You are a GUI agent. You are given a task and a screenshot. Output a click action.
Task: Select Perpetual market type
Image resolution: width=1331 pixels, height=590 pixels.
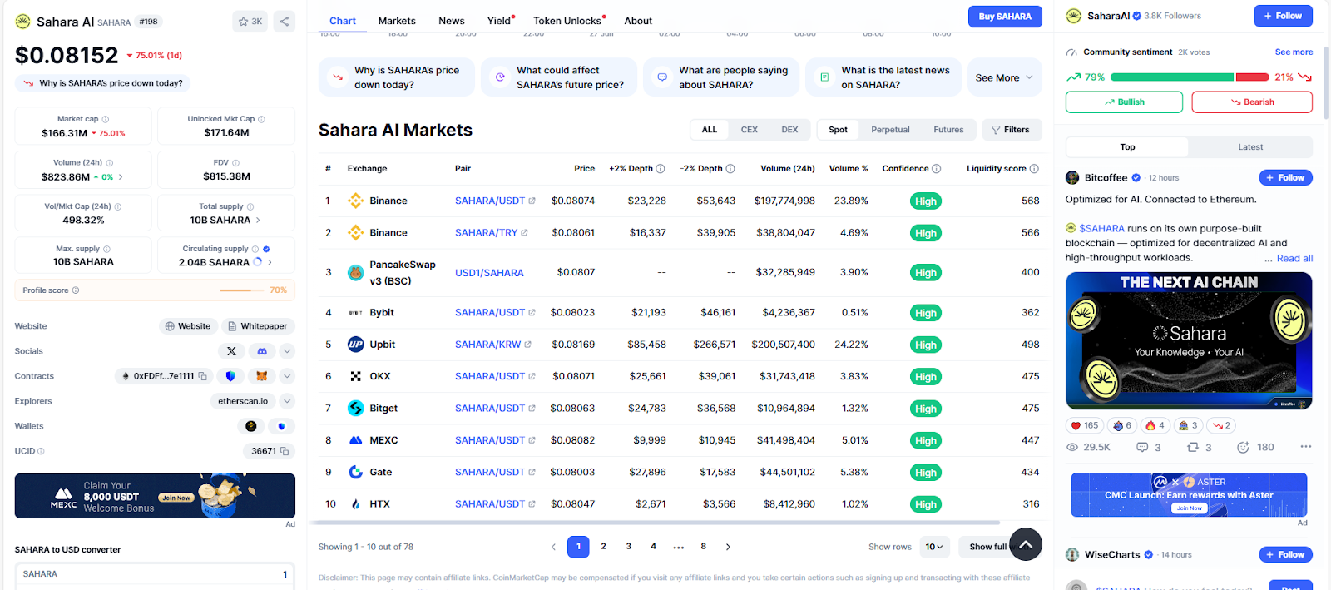[890, 130]
